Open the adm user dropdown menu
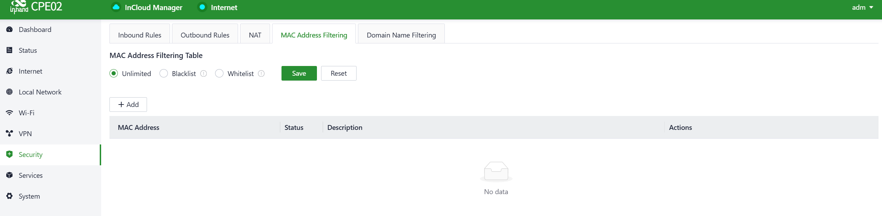 click(862, 7)
